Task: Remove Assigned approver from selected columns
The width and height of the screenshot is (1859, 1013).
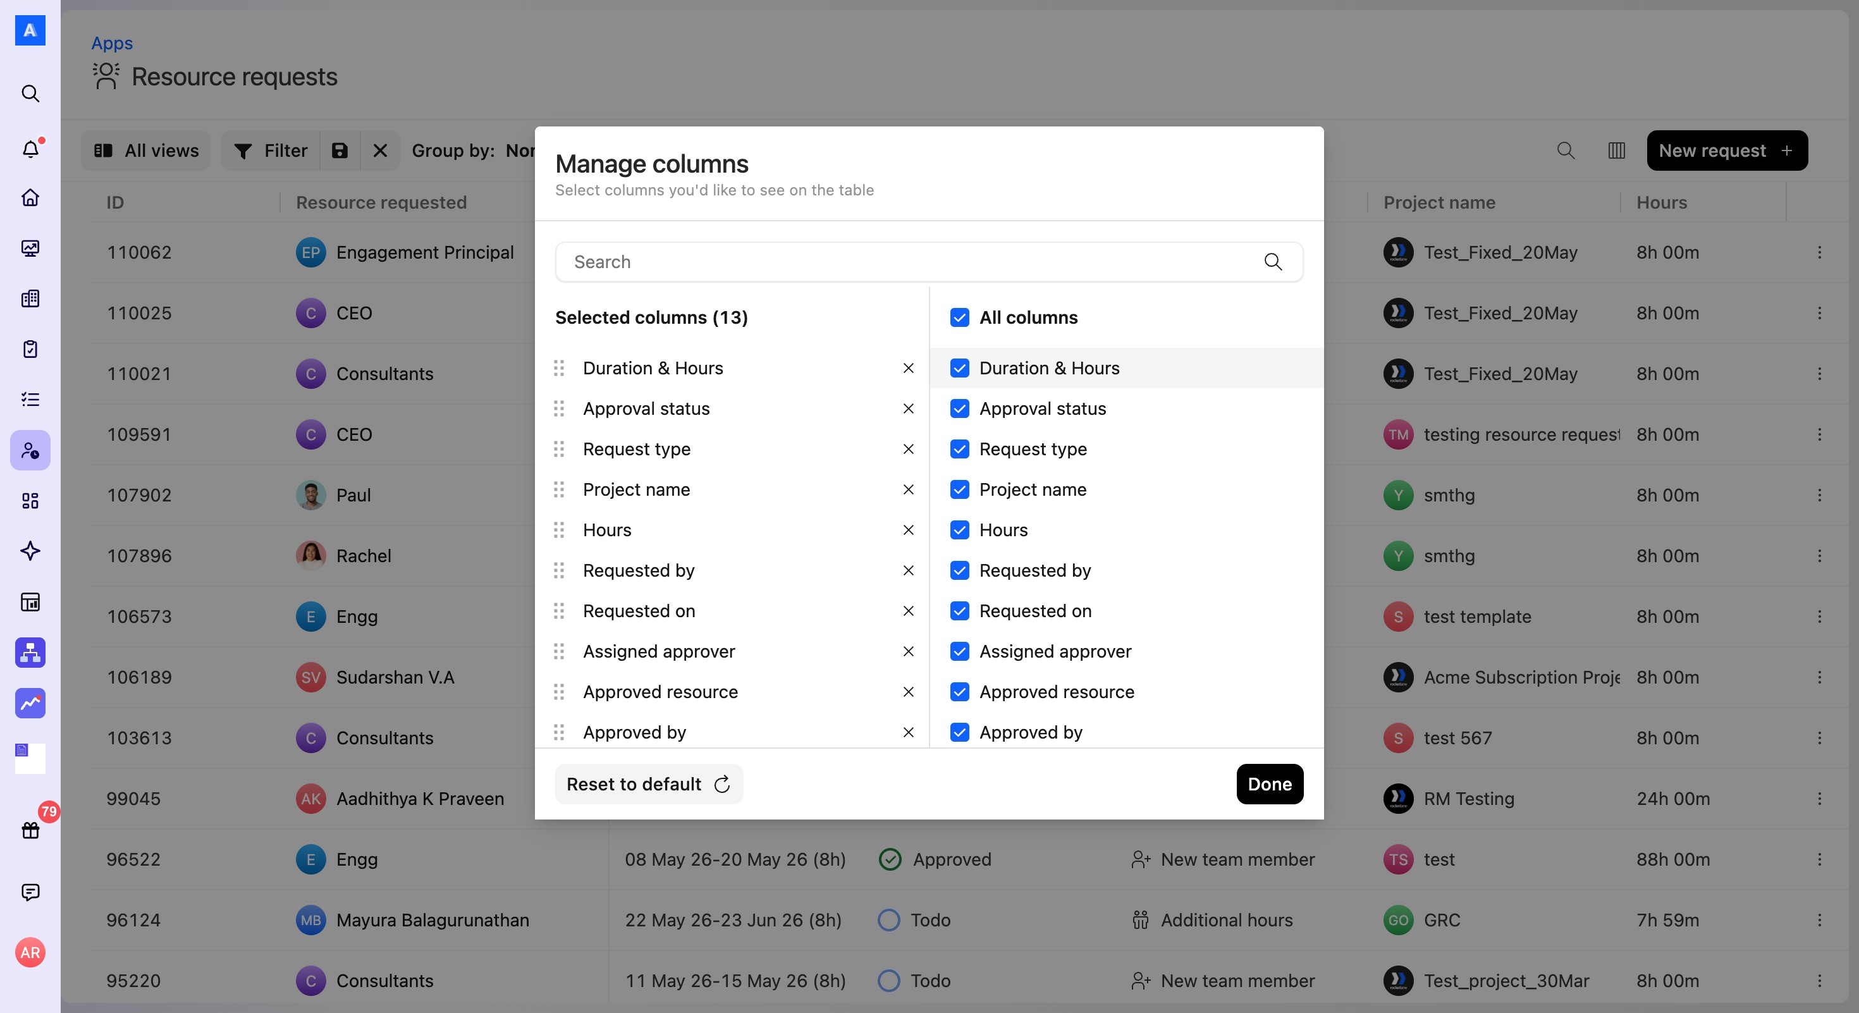Action: [909, 651]
